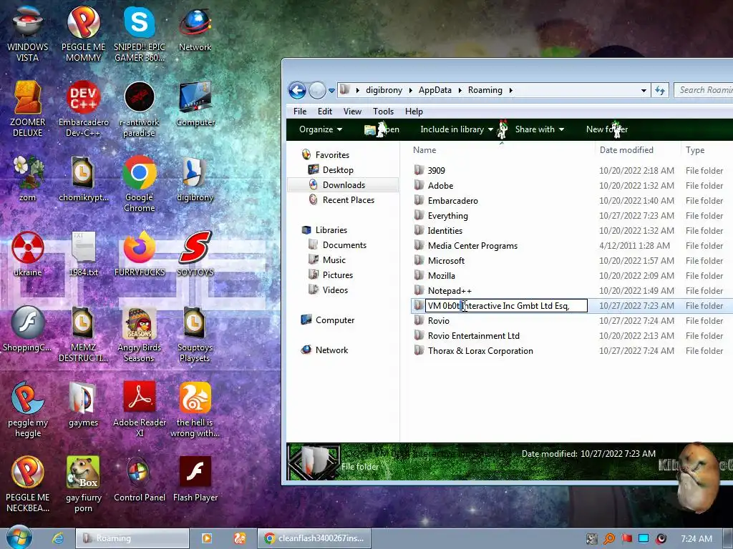Expand address bar previous locations dropdown
This screenshot has width=733, height=549.
644,91
